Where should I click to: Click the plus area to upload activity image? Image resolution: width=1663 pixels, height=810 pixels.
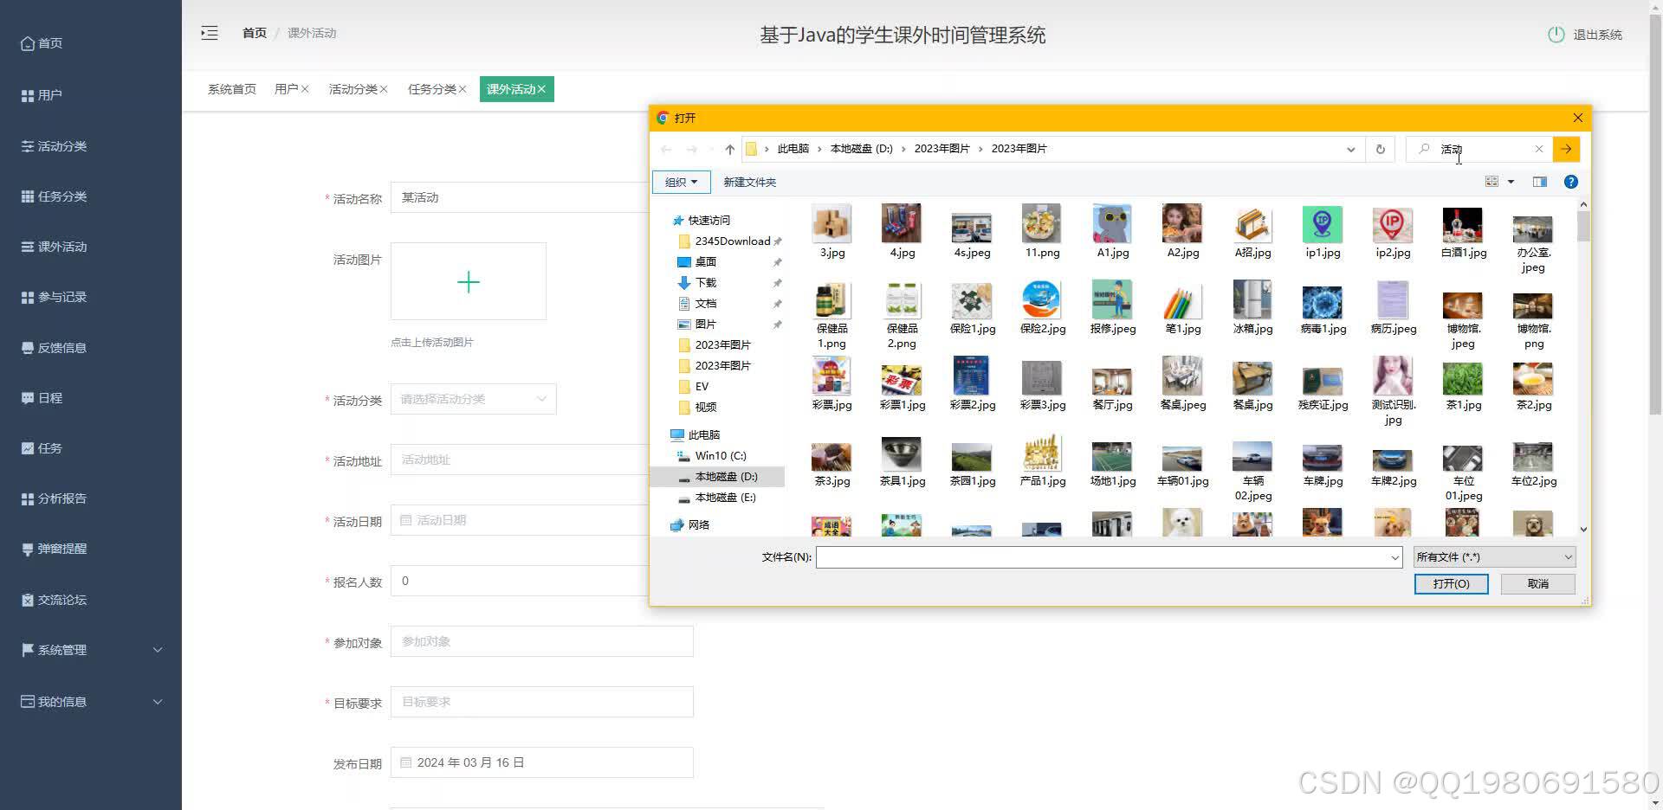click(x=468, y=281)
